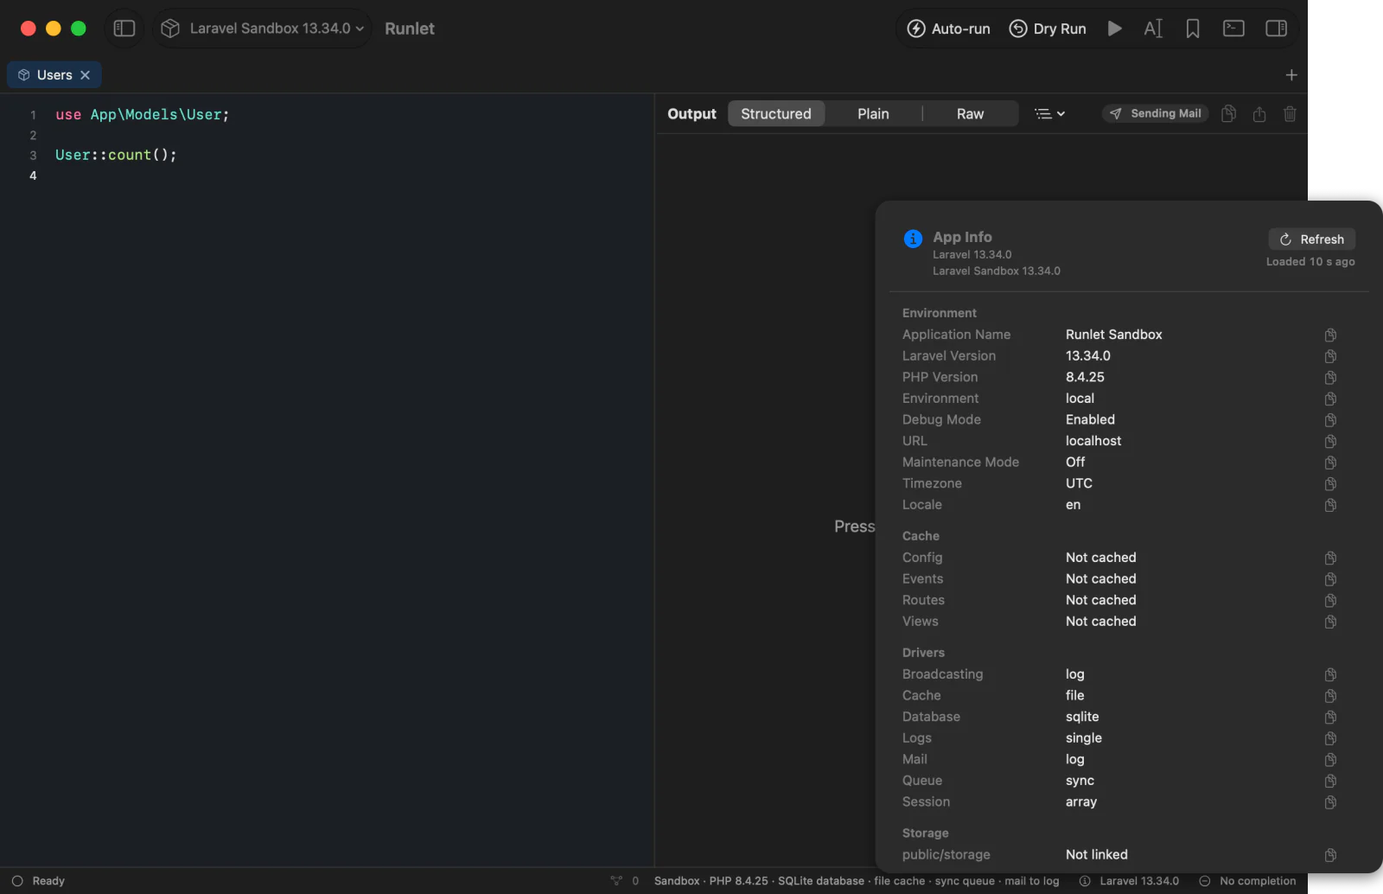Click Laravel 13.34.0 in status bar
Viewport: 1383px width, 894px height.
pyautogui.click(x=1129, y=881)
